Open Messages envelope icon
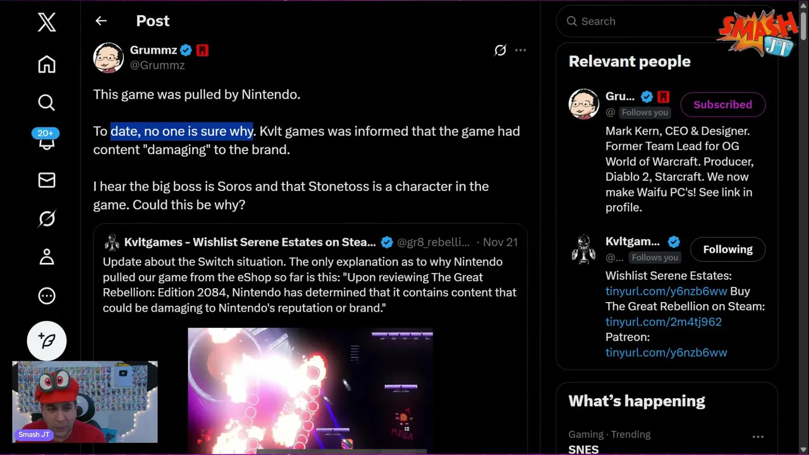Screen dimensions: 809x455 coord(47,180)
